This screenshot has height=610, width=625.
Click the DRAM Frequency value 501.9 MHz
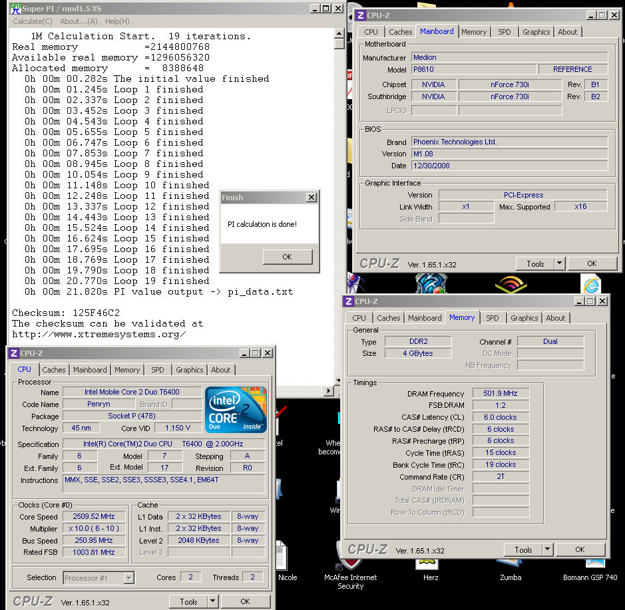[x=501, y=393]
